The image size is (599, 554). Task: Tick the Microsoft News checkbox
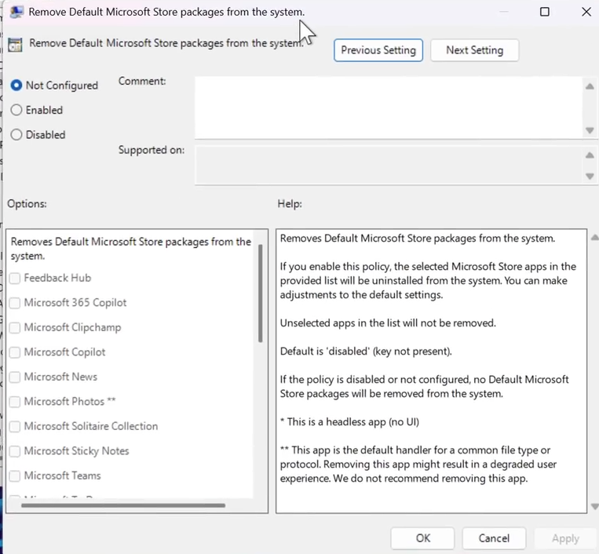(x=15, y=377)
